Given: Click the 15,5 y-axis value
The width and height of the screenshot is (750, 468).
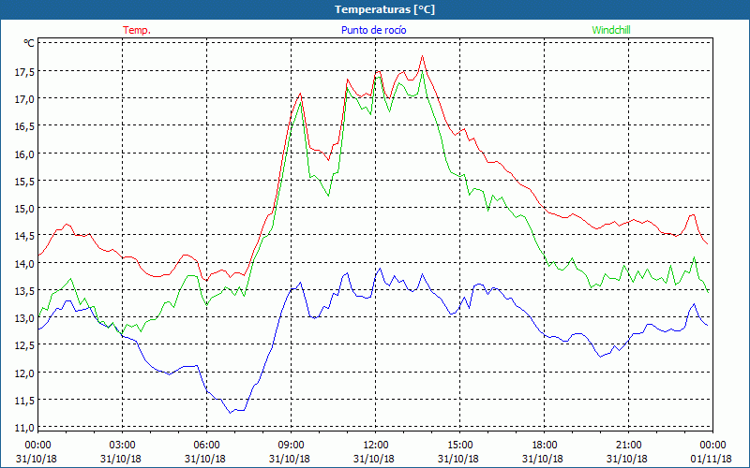Looking at the screenshot, I should click(24, 181).
